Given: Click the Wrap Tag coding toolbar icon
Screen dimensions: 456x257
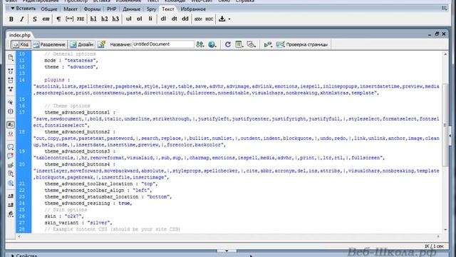Looking at the screenshot, I should 11,165.
